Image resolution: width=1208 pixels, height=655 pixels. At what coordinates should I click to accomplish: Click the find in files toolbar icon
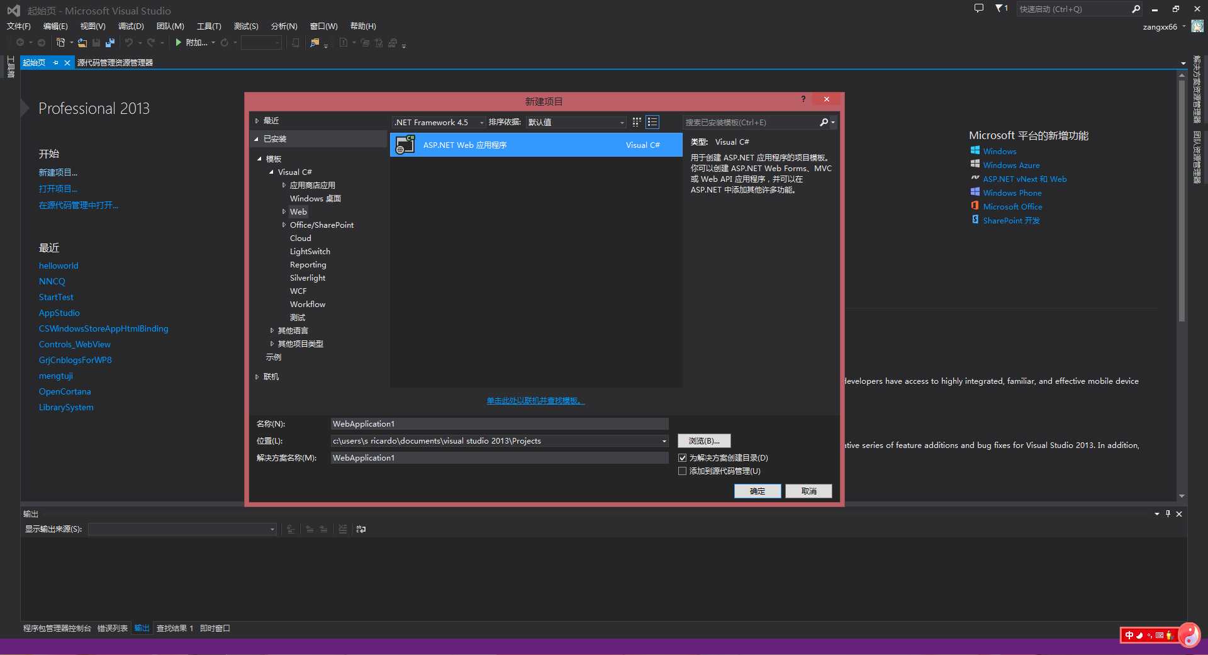[315, 43]
